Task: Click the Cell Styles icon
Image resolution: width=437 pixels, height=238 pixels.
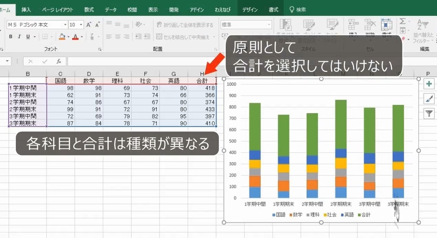Action: 332,25
